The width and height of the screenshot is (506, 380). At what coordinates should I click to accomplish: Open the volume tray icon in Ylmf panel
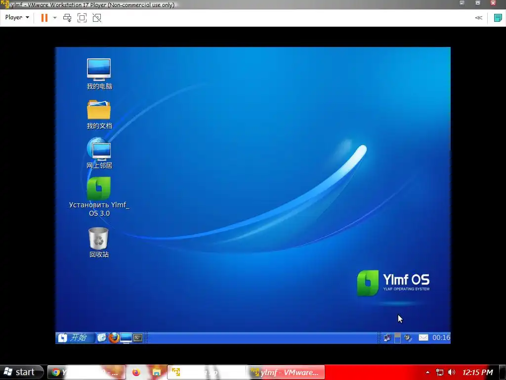click(x=408, y=337)
